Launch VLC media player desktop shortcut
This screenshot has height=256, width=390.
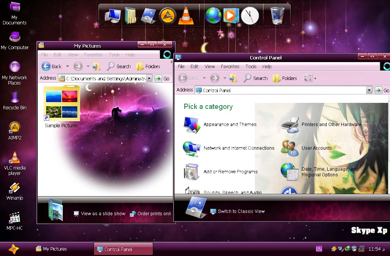[x=15, y=163]
